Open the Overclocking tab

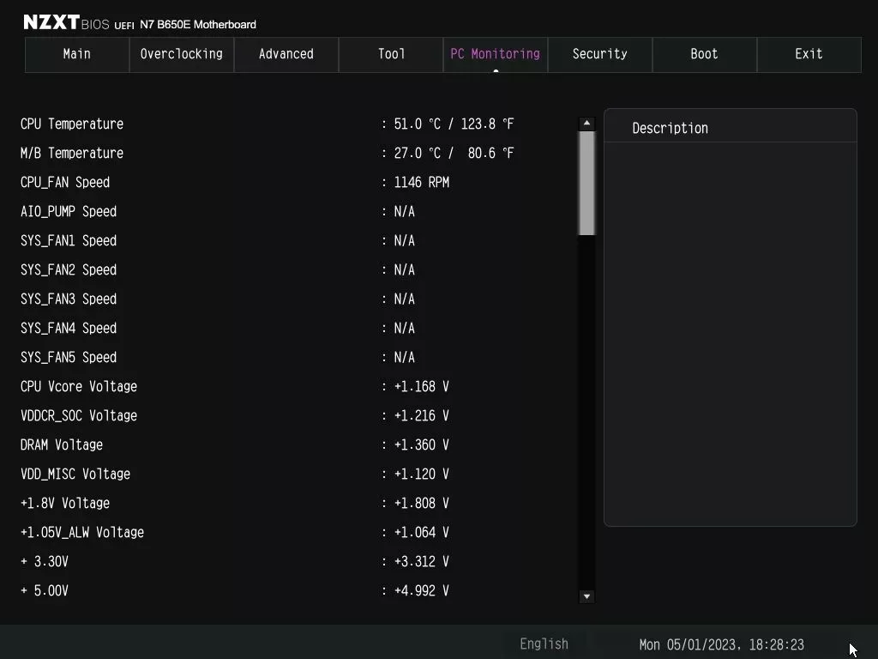pos(181,54)
